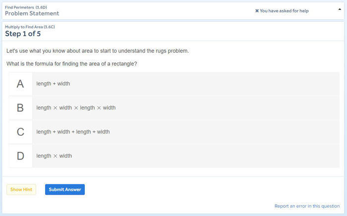Select answer letter B tile
This screenshot has width=347, height=216.
click(20, 108)
